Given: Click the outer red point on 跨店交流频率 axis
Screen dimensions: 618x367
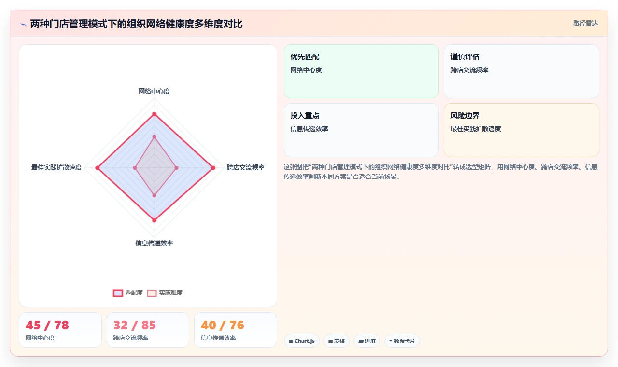Looking at the screenshot, I should 213,168.
